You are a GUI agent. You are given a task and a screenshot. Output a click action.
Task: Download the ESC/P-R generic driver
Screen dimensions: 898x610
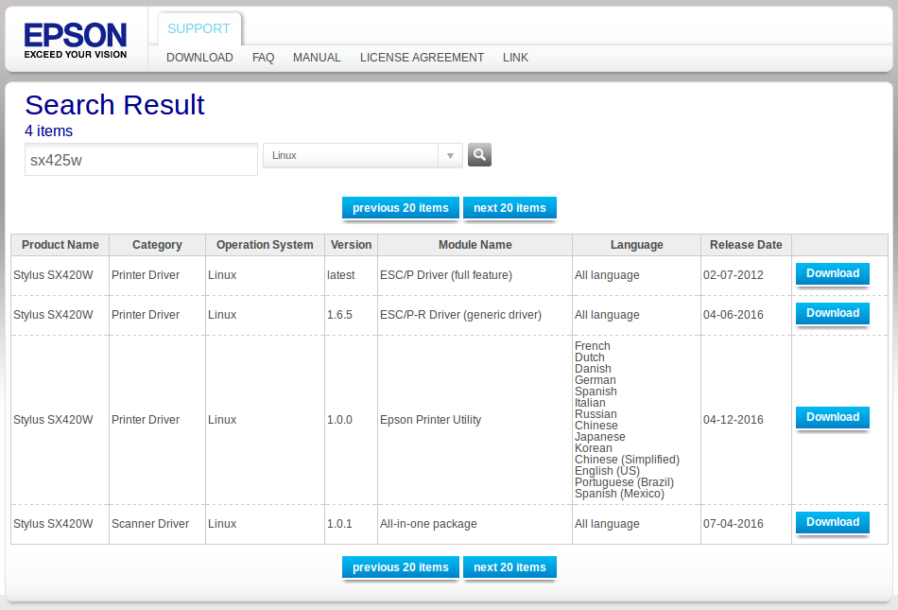833,313
